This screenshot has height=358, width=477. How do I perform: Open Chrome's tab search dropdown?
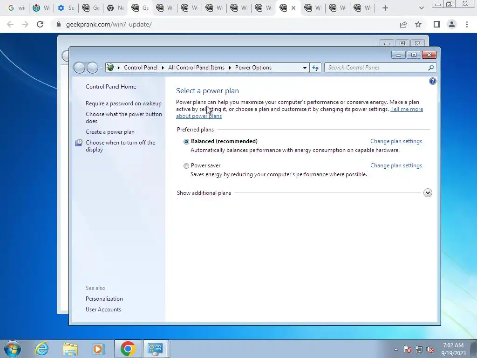(421, 8)
